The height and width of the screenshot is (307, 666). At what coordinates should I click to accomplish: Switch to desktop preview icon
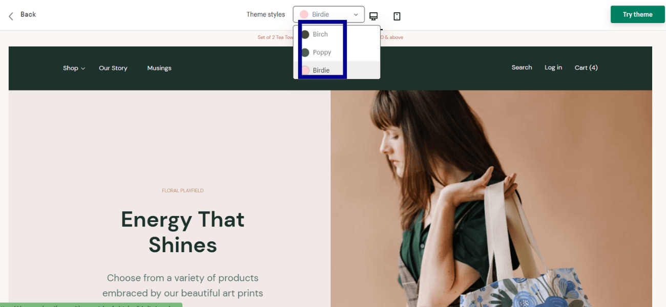coord(373,16)
